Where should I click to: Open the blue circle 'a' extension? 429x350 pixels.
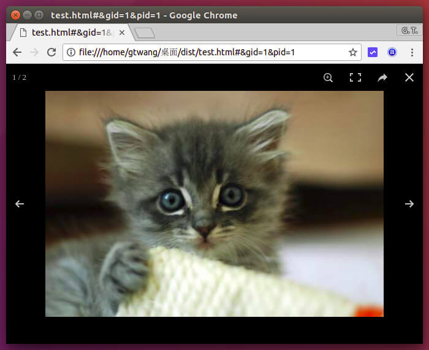[392, 53]
